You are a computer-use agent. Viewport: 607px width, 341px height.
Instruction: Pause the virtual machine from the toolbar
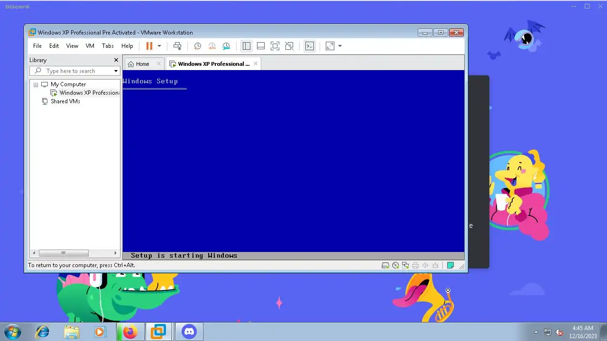pyautogui.click(x=149, y=46)
